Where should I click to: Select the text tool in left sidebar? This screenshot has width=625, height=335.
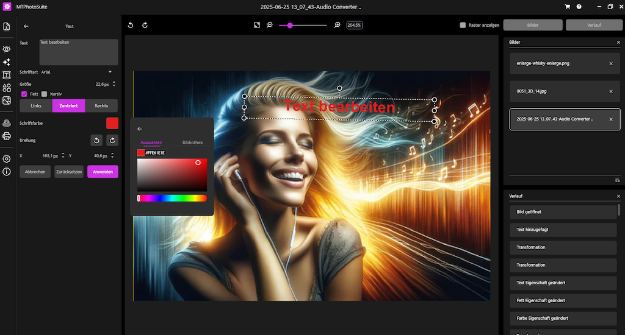pyautogui.click(x=7, y=75)
